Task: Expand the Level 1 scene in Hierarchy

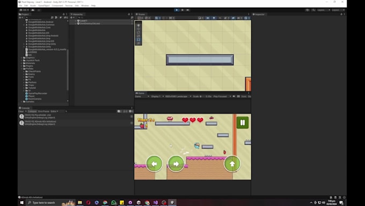Action: coord(76,21)
